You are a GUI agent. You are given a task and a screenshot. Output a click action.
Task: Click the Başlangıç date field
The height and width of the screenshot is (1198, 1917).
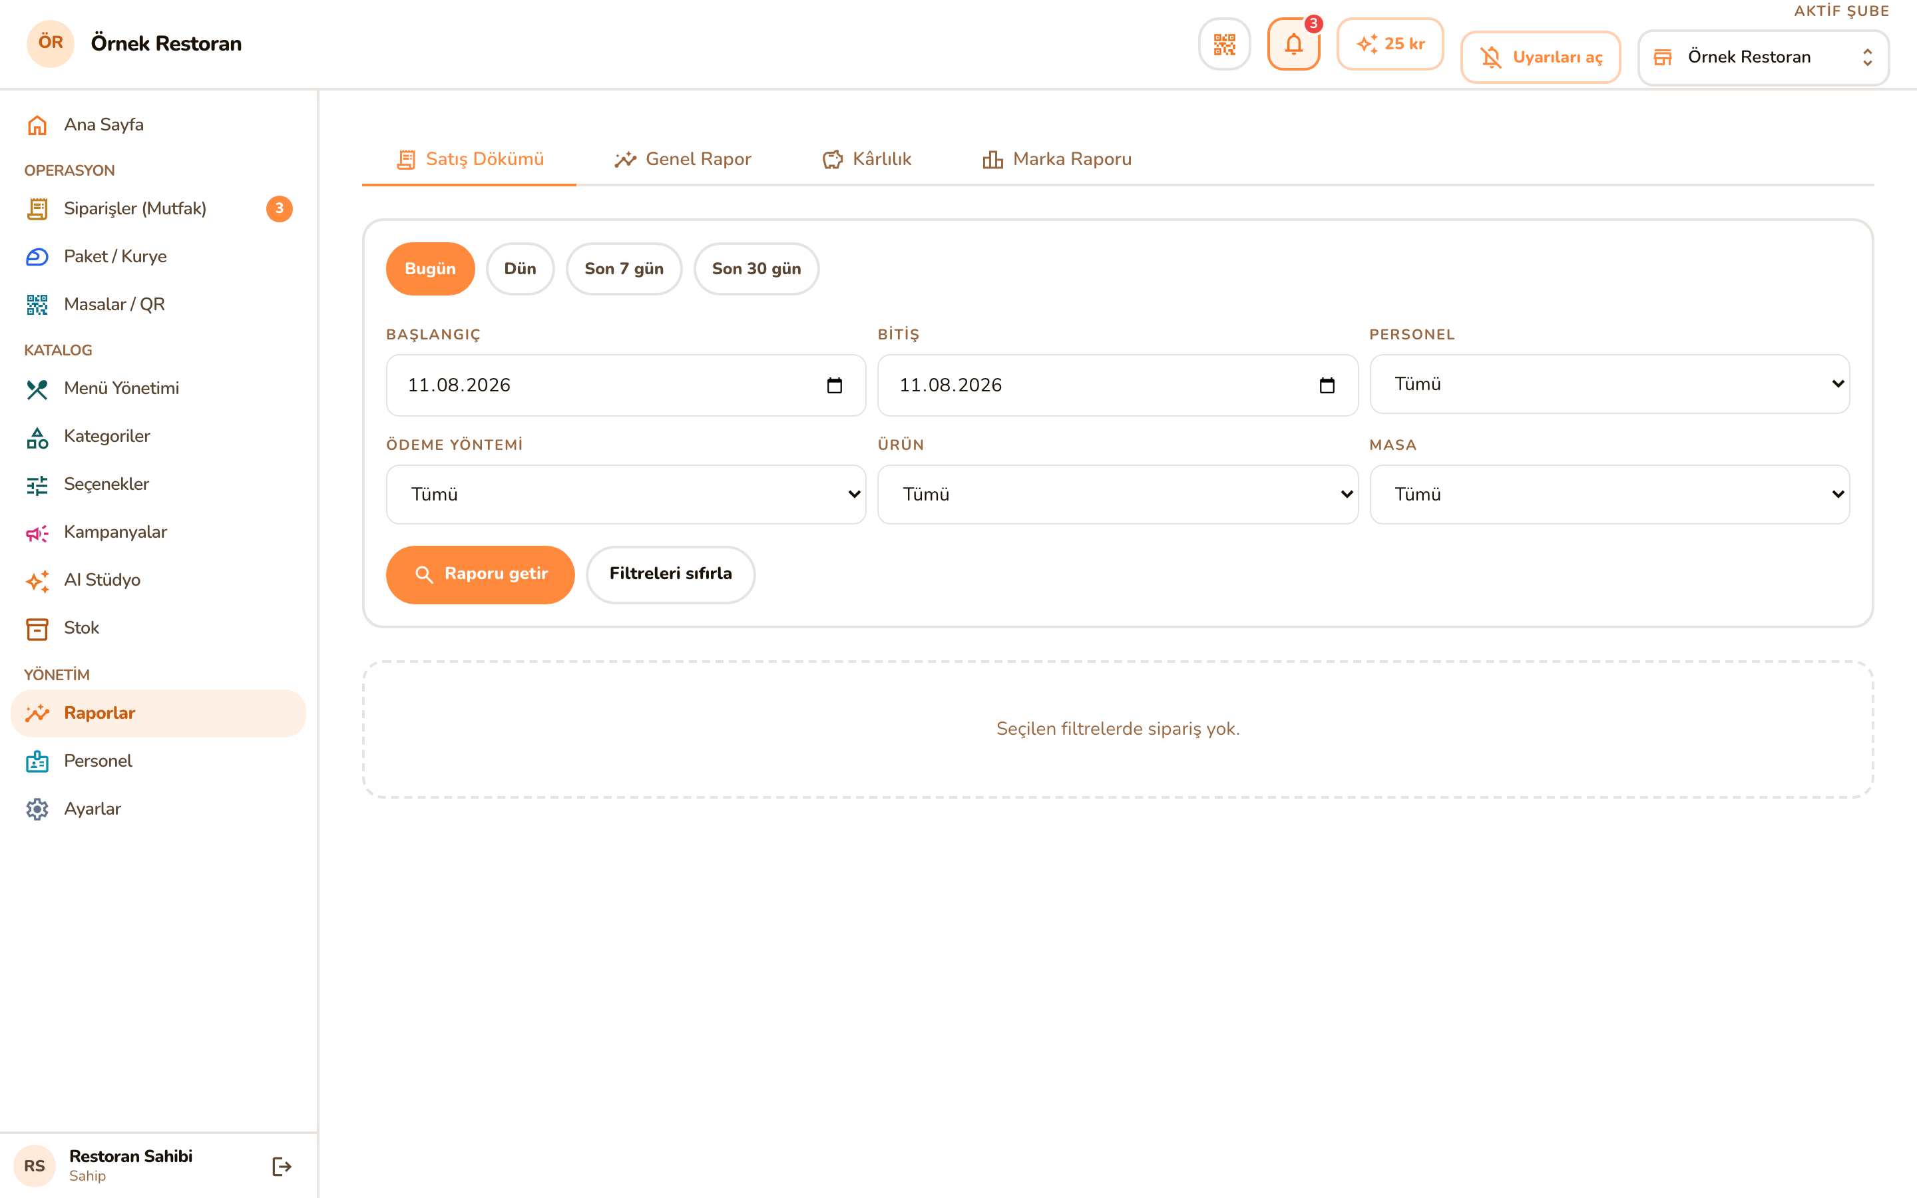pos(626,385)
